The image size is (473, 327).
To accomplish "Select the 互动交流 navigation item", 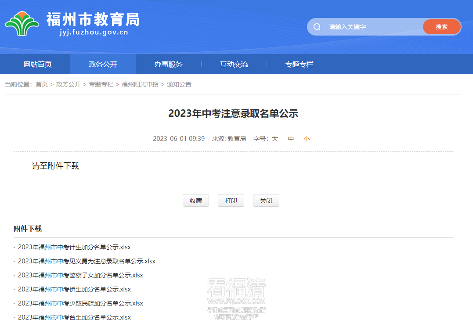I will click(234, 64).
